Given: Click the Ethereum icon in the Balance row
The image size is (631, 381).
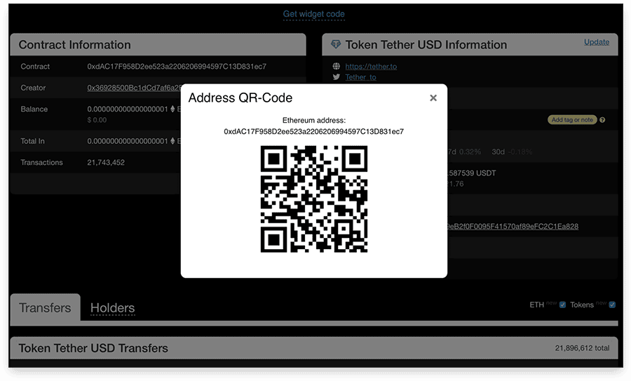Looking at the screenshot, I should tap(172, 109).
